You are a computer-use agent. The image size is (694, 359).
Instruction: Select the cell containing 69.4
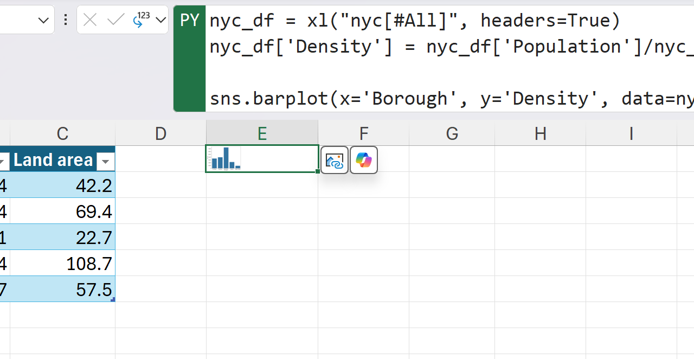62,211
